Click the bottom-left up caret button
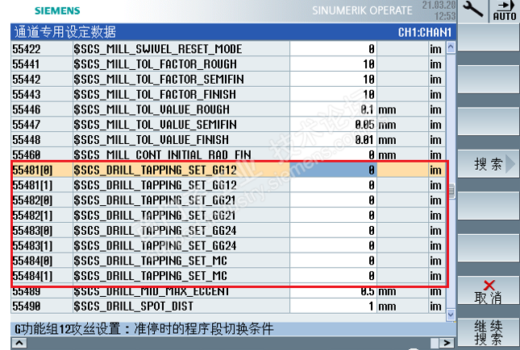 click(19, 343)
